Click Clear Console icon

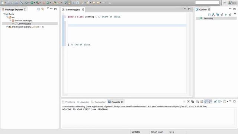197,102
